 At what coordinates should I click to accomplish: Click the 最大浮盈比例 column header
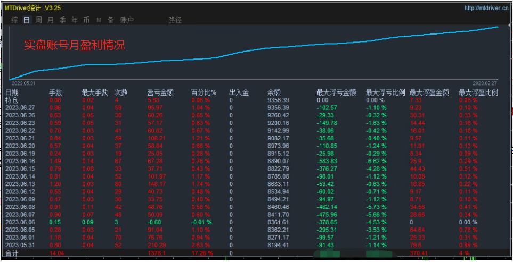click(x=478, y=92)
